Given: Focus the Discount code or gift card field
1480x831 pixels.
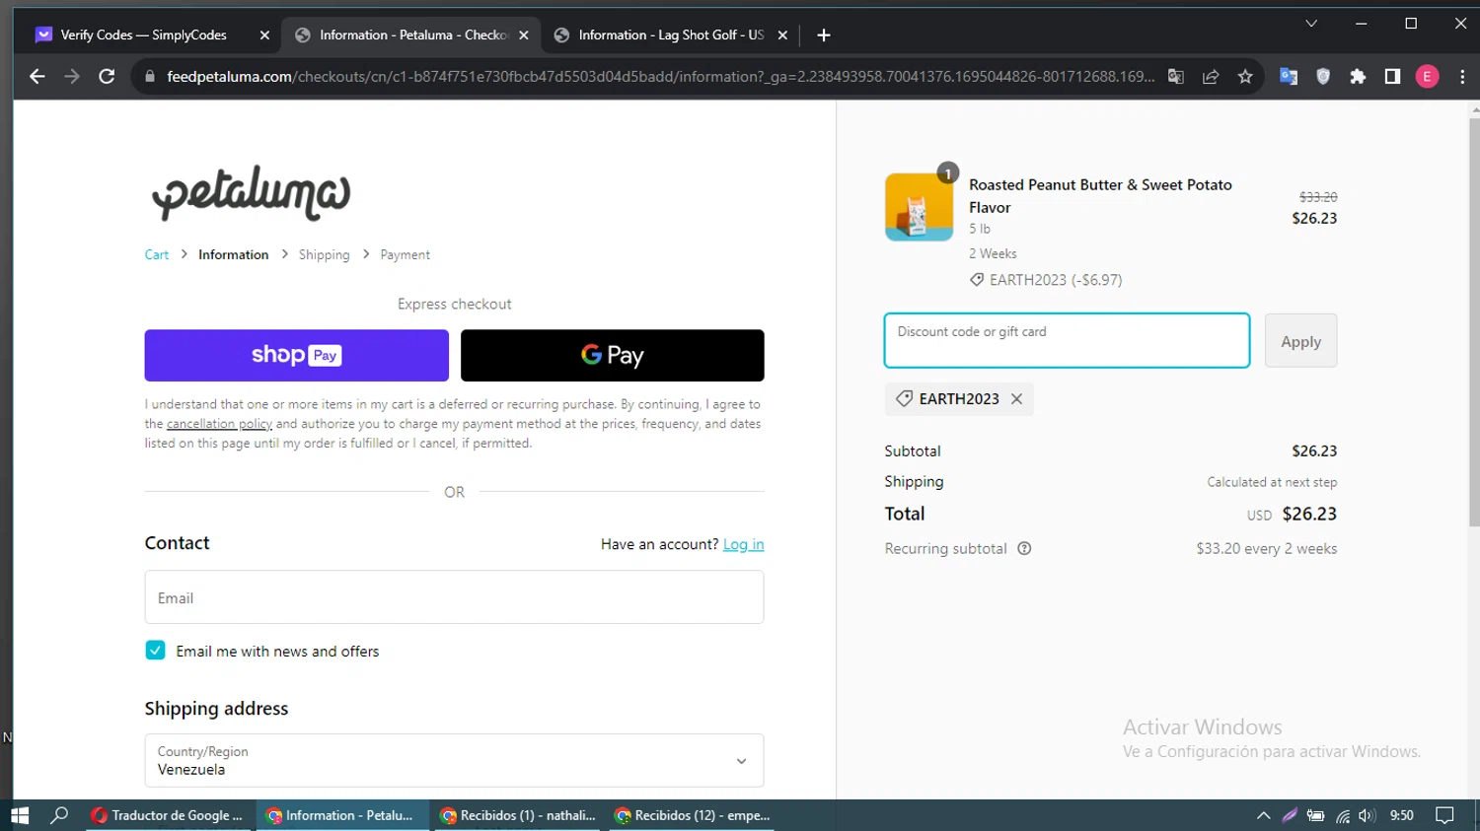Looking at the screenshot, I should (1067, 340).
